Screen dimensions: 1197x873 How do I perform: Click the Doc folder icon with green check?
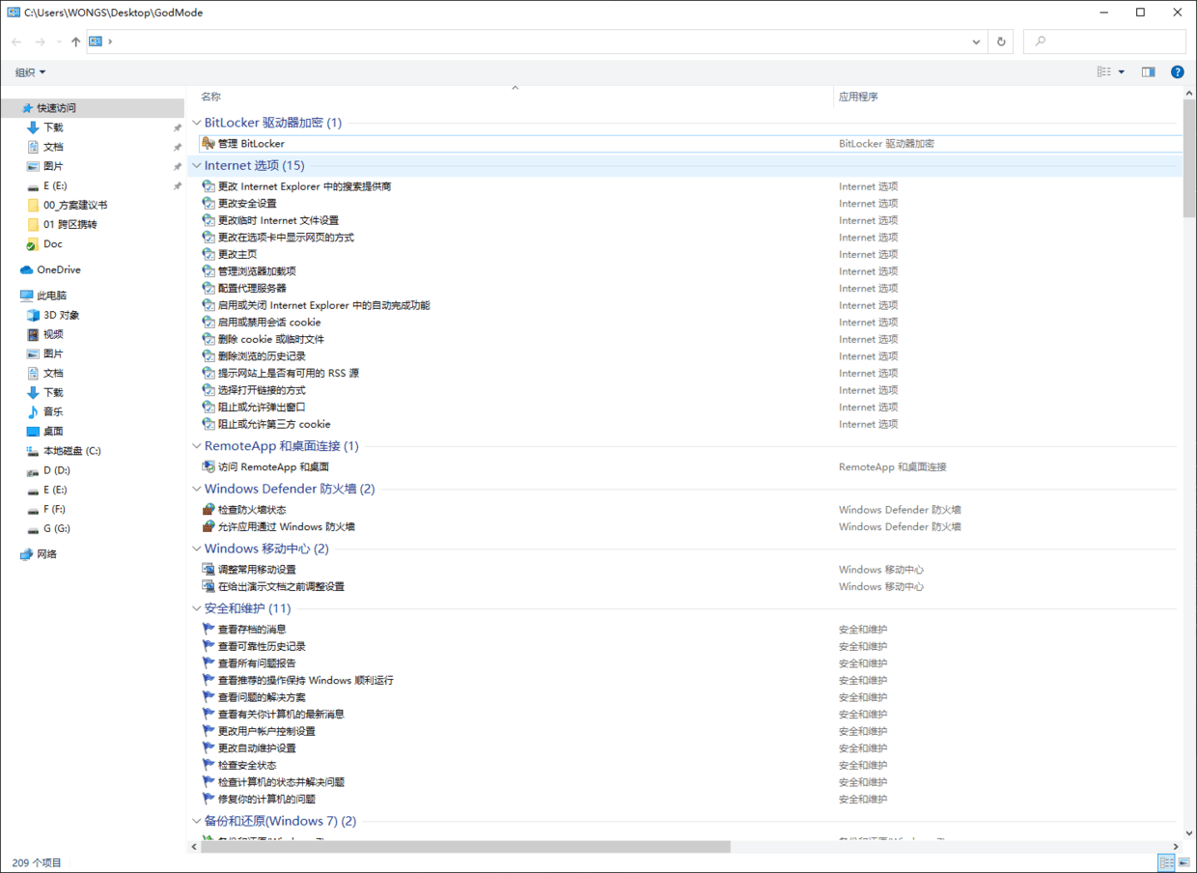click(x=33, y=243)
